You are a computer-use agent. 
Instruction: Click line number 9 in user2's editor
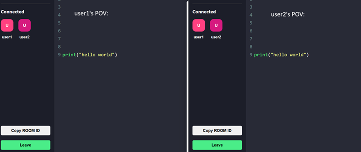(251, 55)
